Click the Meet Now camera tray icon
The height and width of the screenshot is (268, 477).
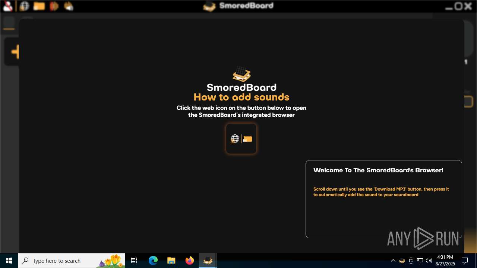(x=411, y=261)
